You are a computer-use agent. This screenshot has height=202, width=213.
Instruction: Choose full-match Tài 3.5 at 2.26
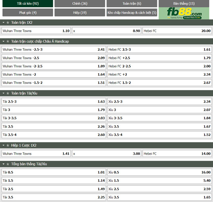tap(54, 126)
